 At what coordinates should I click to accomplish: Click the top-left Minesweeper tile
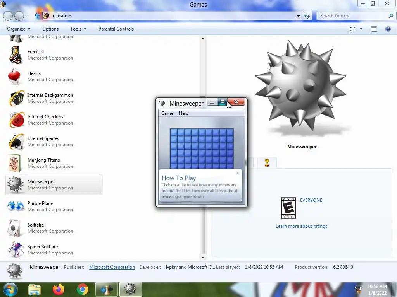pyautogui.click(x=173, y=132)
